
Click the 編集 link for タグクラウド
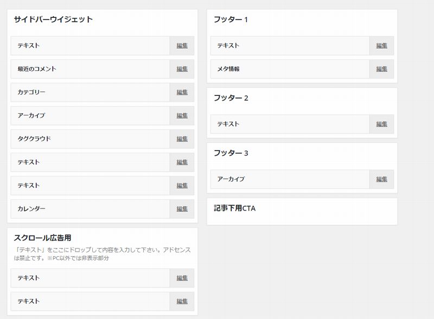(x=182, y=139)
